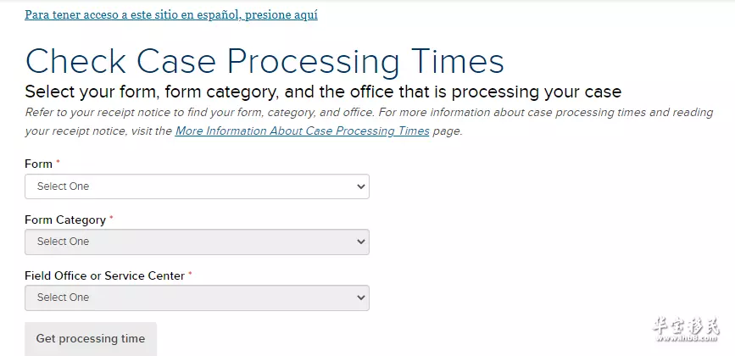Image resolution: width=735 pixels, height=356 pixels.
Task: Click the Form dropdown chevron arrow
Action: (x=360, y=186)
